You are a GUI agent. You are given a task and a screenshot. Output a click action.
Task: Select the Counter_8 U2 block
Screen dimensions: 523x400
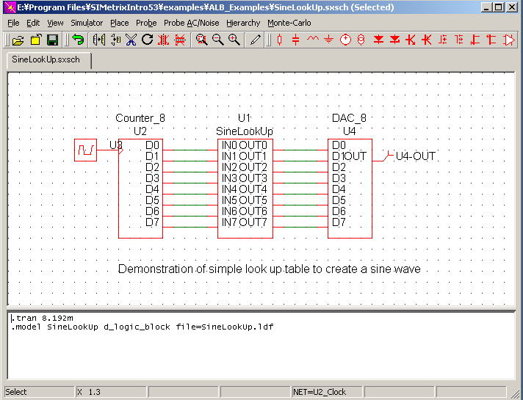coord(140,189)
